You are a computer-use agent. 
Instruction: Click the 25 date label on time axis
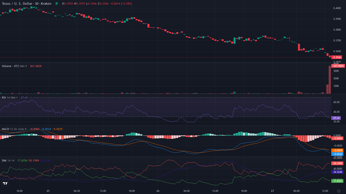pyautogui.click(x=48, y=191)
